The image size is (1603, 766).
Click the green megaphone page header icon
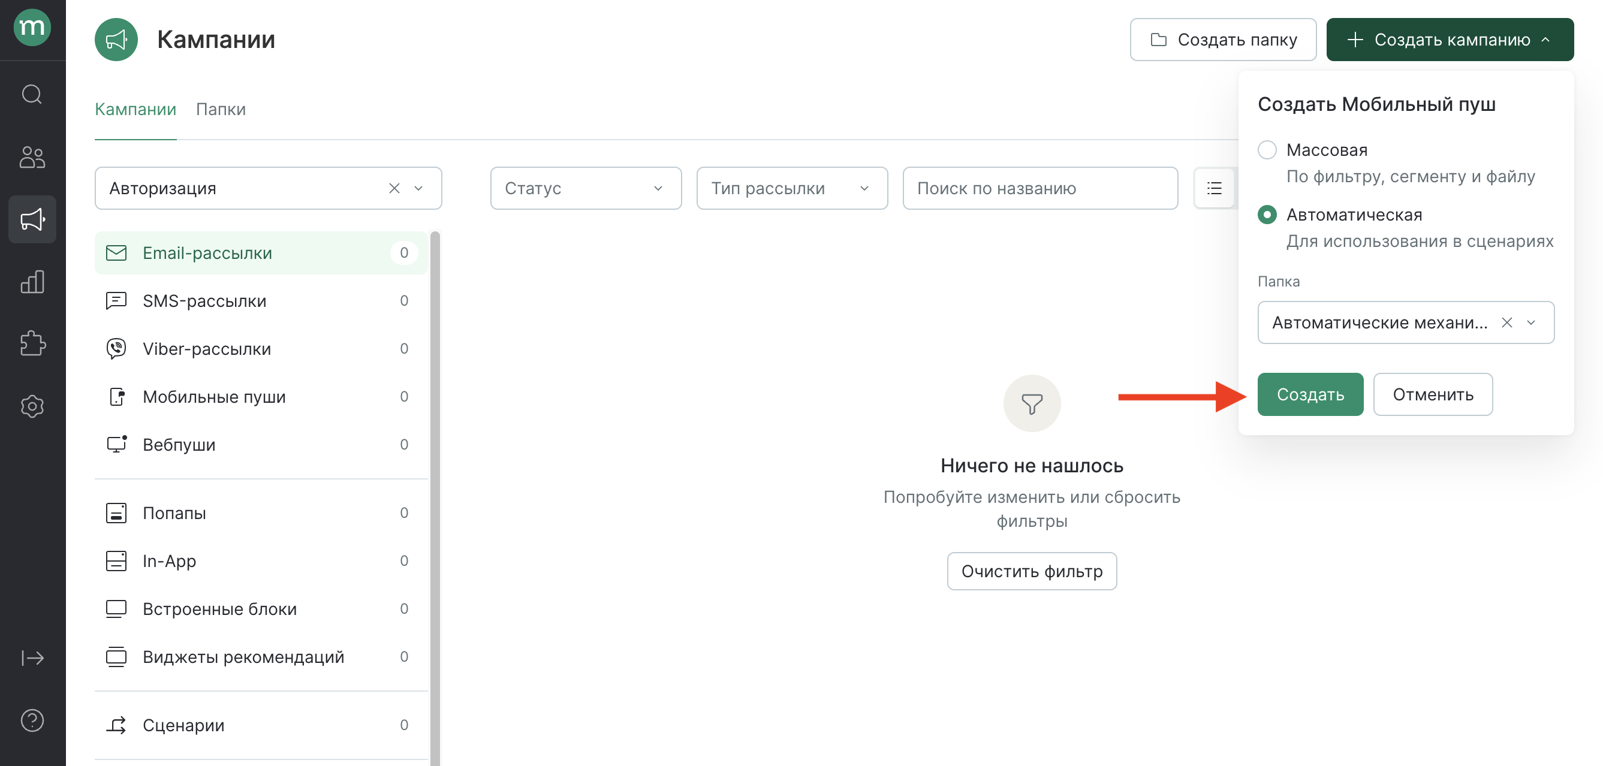pyautogui.click(x=116, y=39)
